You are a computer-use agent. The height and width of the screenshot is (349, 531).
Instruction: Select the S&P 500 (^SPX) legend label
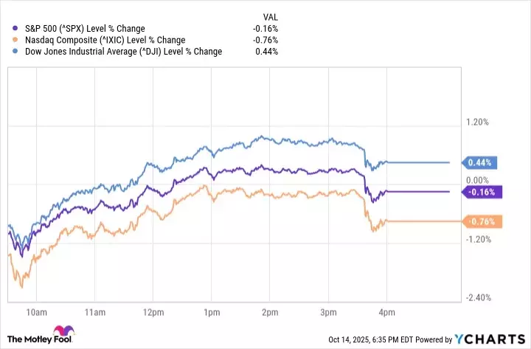point(77,30)
